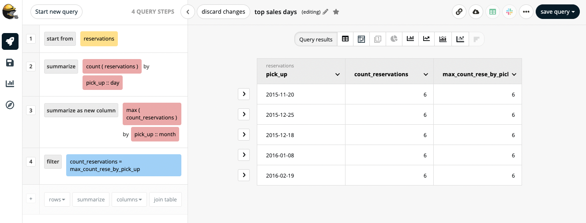Select the reservations table chip
This screenshot has height=223, width=586.
tap(99, 39)
